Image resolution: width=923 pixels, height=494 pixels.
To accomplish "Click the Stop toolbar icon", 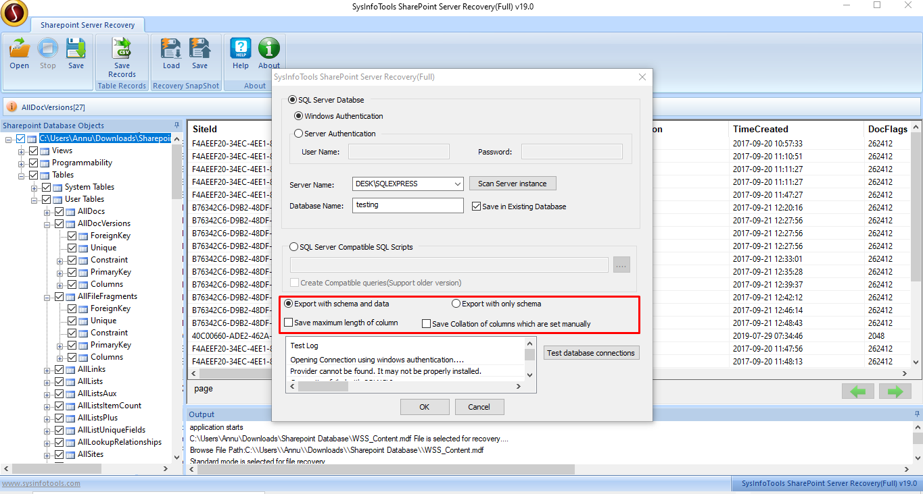I will pos(48,49).
